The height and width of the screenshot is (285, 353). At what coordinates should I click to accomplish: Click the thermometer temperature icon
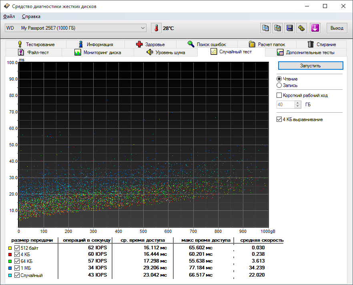[156, 28]
